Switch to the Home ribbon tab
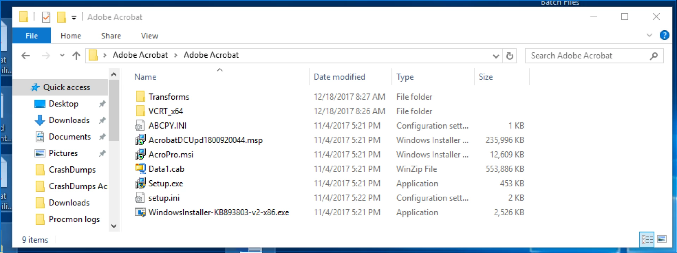 71,36
